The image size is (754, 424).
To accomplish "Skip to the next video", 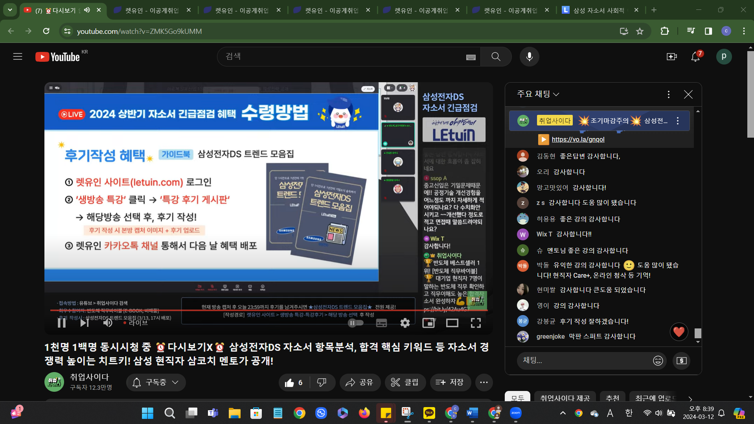I will [84, 323].
